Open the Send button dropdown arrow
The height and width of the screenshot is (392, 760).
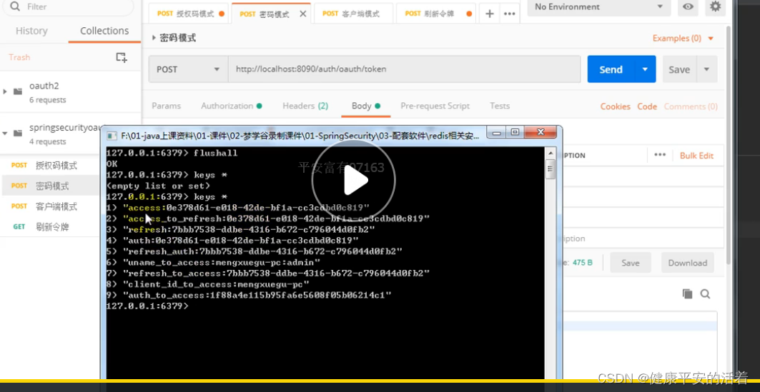click(x=645, y=69)
